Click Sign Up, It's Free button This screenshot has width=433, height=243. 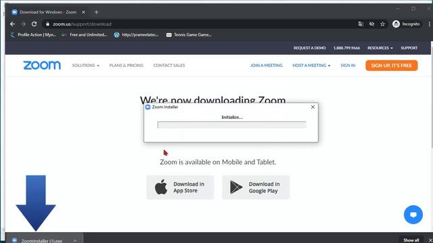pyautogui.click(x=392, y=65)
